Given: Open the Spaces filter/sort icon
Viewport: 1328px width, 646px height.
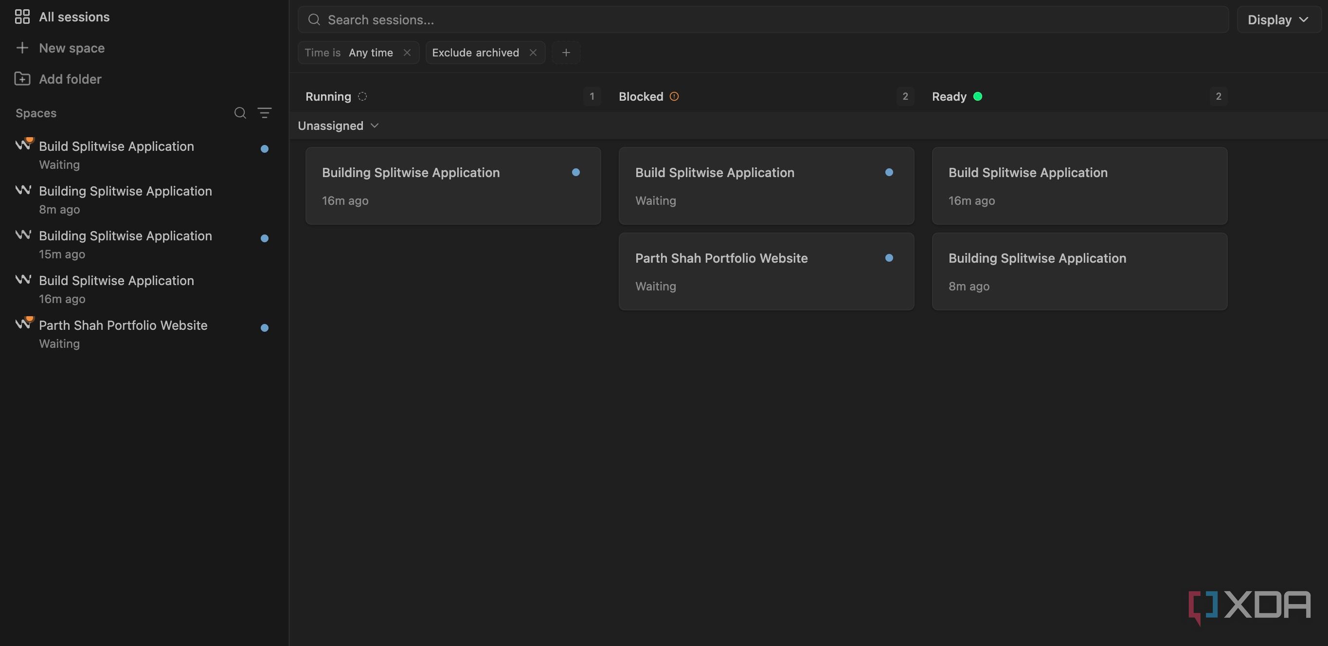Looking at the screenshot, I should [x=265, y=113].
